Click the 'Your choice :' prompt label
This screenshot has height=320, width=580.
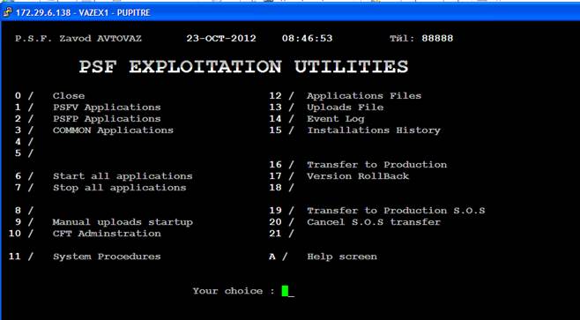point(234,291)
